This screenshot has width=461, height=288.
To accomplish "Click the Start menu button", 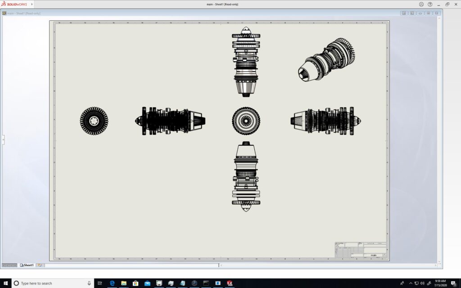I will click(5, 283).
